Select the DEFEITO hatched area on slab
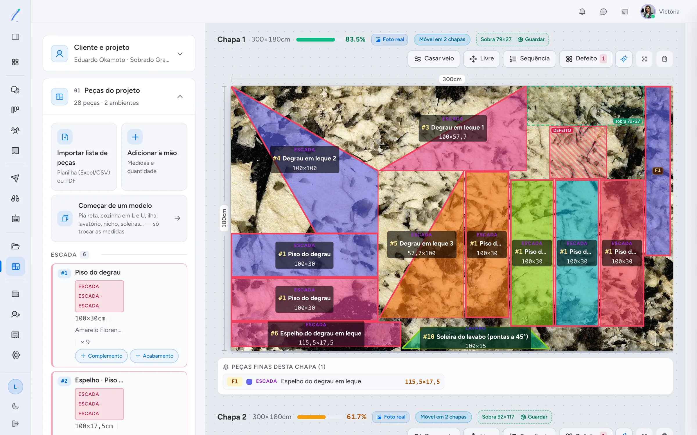Image resolution: width=697 pixels, height=435 pixels. click(578, 152)
